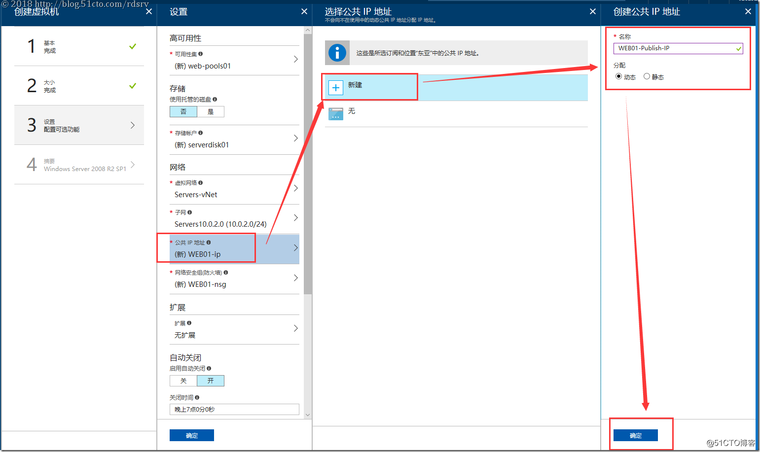
Task: Close the 创建公共 IP 地址 blade
Action: pos(748,11)
